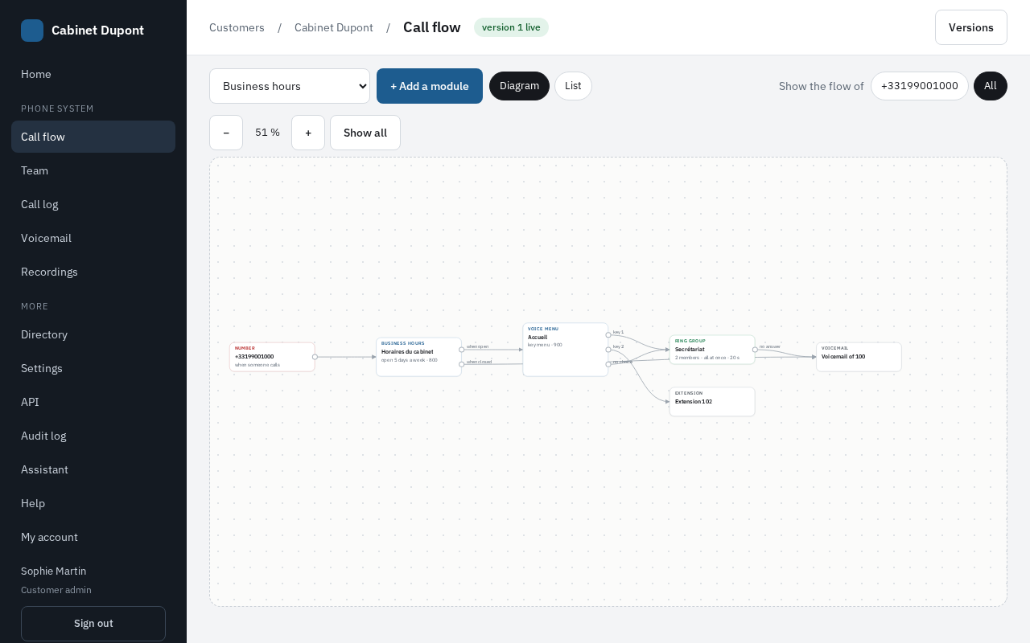
Task: Click the 'when open' output port on Business Hours
Action: [x=461, y=350]
